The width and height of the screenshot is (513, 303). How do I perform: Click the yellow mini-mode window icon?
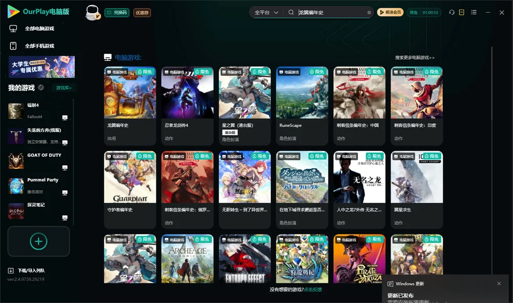click(x=462, y=12)
